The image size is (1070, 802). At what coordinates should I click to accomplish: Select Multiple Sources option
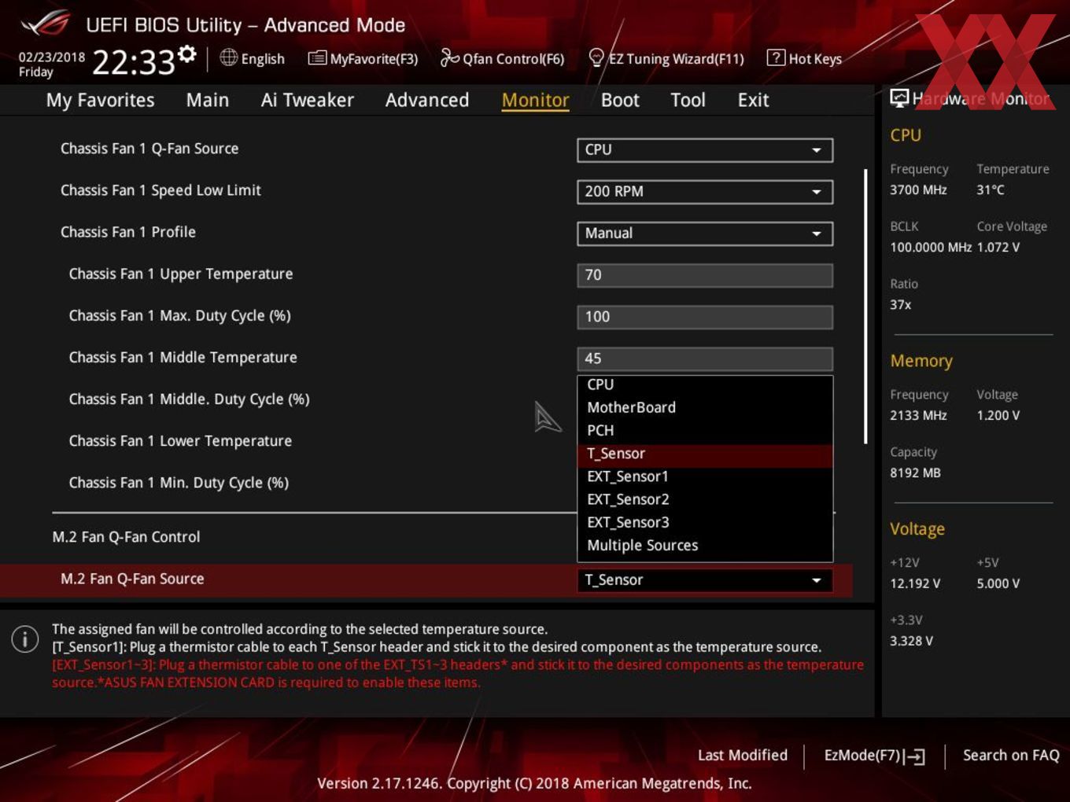pyautogui.click(x=705, y=545)
